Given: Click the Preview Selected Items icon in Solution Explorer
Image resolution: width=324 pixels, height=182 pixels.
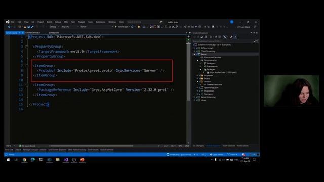Looking at the screenshot, I should tap(235, 37).
